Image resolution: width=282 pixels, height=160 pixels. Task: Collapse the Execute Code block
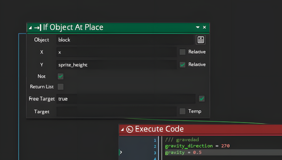point(122,129)
